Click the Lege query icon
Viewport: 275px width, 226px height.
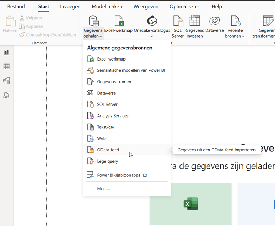(91, 161)
